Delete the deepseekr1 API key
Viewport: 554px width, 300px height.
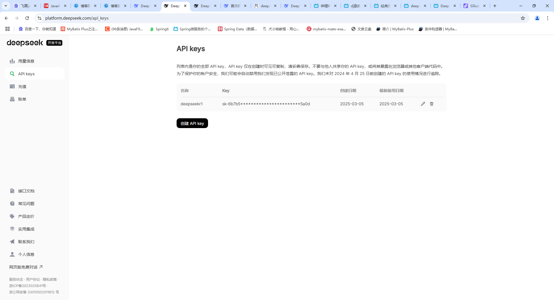point(432,104)
